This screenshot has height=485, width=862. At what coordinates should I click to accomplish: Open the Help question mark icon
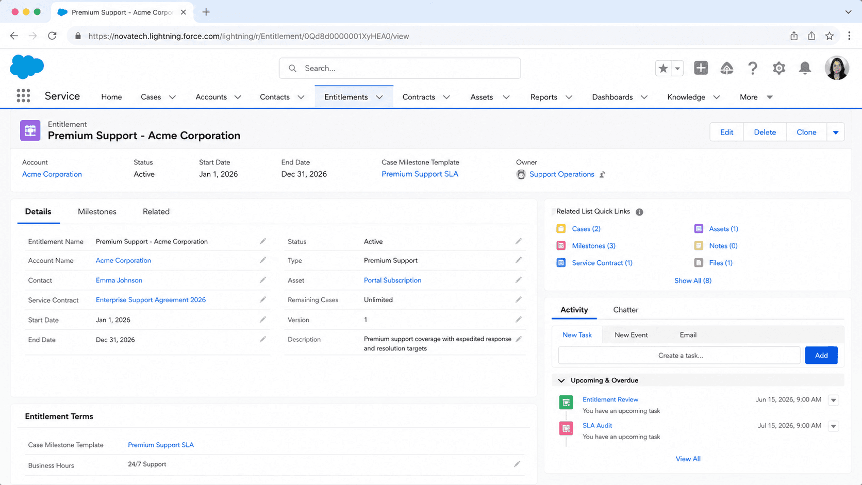(x=753, y=68)
